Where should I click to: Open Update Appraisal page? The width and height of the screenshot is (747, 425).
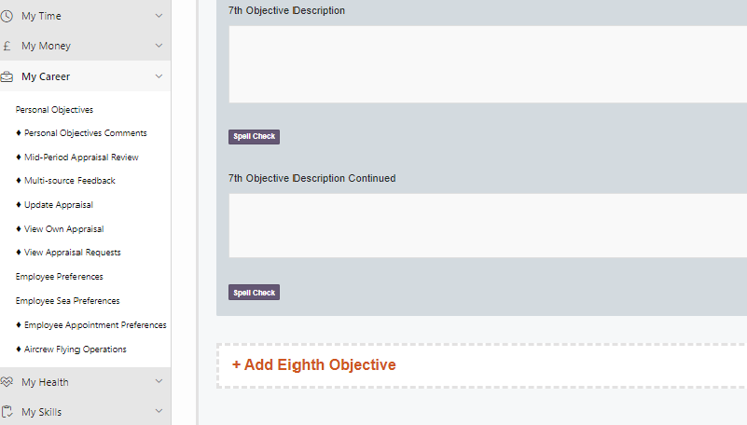coord(58,205)
